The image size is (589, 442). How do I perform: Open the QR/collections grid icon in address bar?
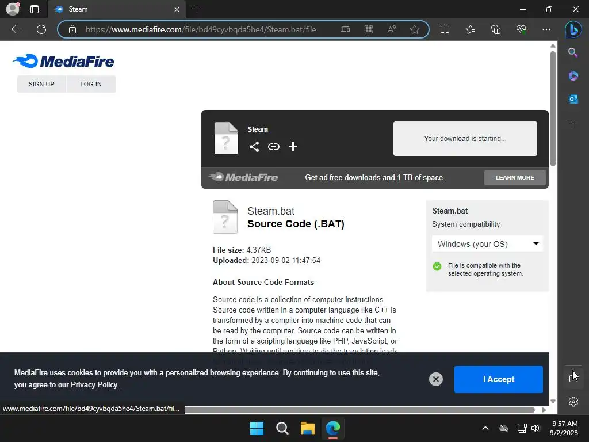click(x=369, y=29)
